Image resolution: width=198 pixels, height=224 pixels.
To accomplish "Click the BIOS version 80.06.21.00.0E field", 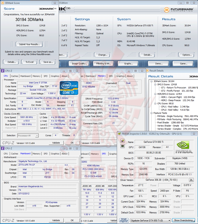I will click(154, 153).
